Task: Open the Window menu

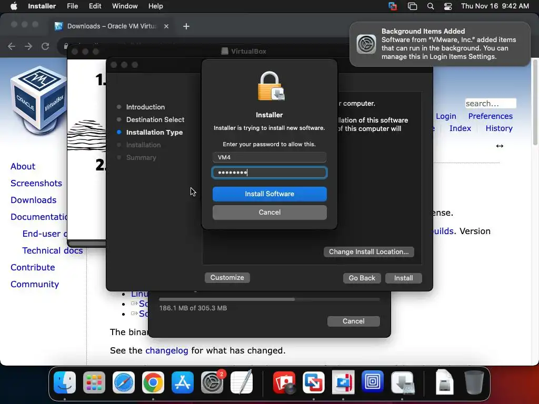Action: point(125,6)
